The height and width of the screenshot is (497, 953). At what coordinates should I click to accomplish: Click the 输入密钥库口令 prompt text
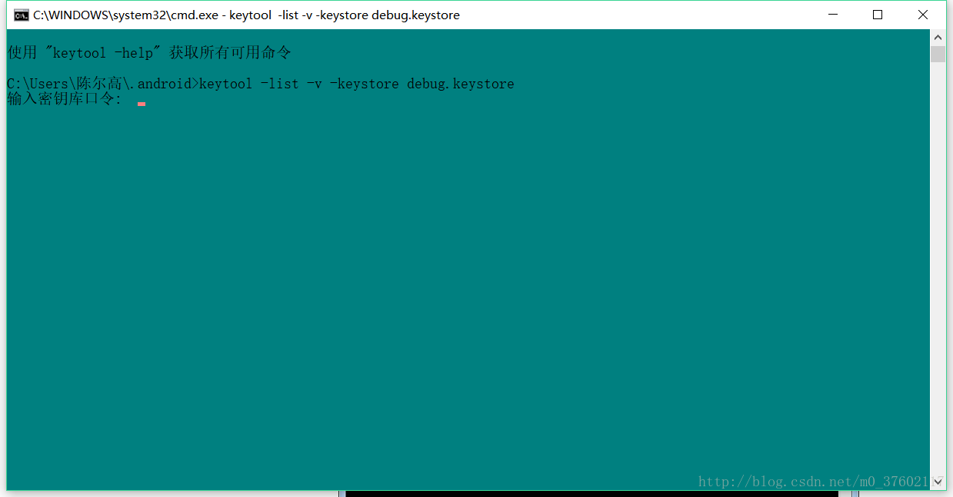coord(64,99)
